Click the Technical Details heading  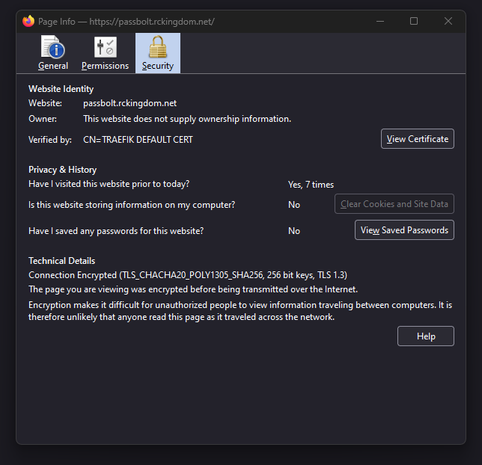point(62,261)
